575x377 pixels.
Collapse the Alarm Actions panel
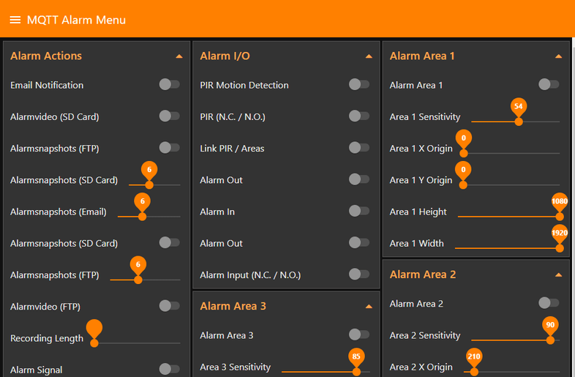coord(179,56)
